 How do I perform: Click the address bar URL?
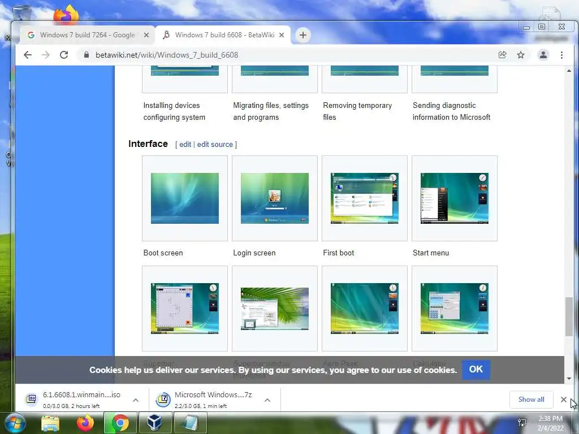click(x=167, y=55)
